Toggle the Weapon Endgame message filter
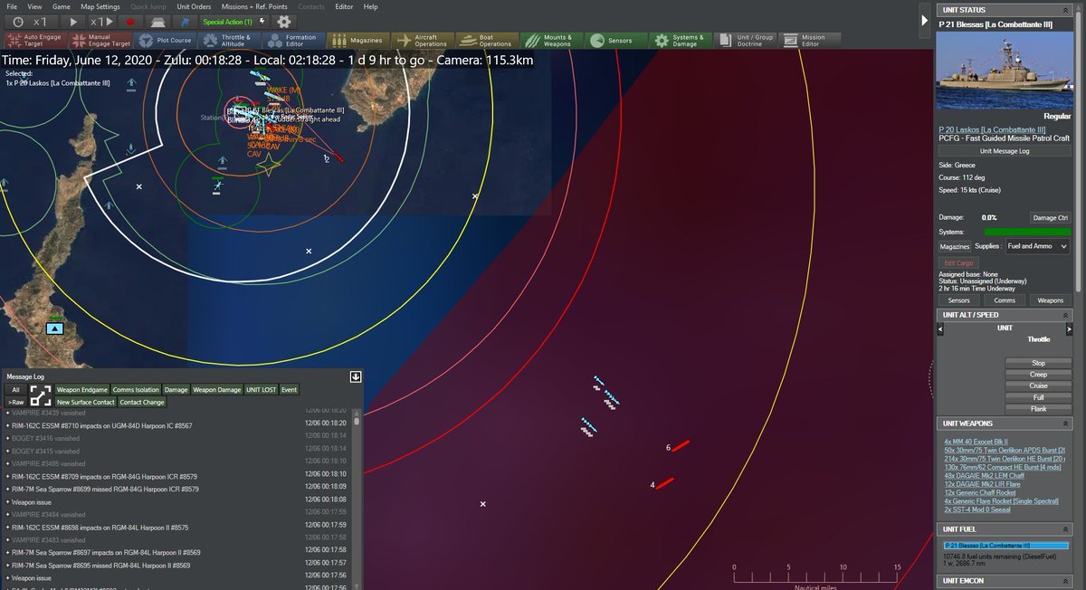The image size is (1086, 590). click(81, 389)
